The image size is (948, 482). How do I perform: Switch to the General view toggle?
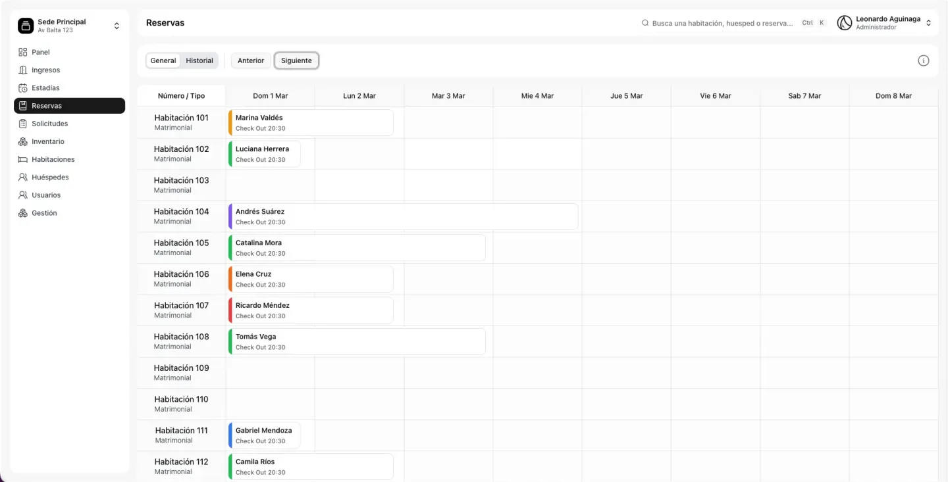[x=163, y=60]
